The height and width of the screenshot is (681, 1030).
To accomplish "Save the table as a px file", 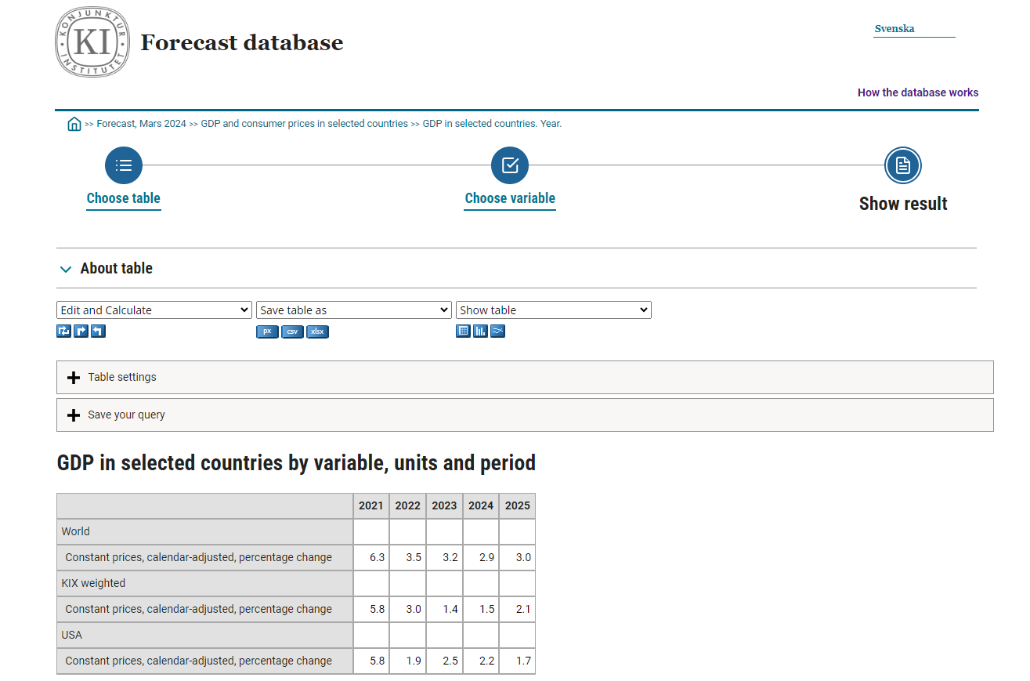I will pyautogui.click(x=267, y=331).
